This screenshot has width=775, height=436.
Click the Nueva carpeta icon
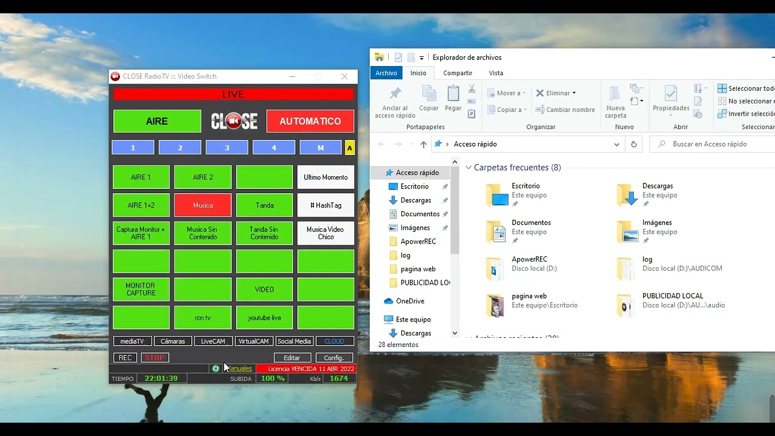tap(615, 94)
